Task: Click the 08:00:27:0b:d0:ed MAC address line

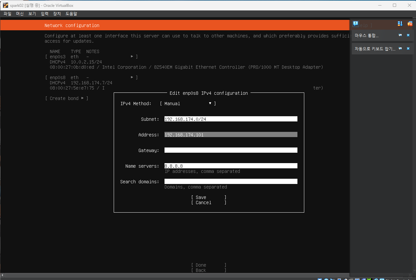Action: tap(186, 67)
